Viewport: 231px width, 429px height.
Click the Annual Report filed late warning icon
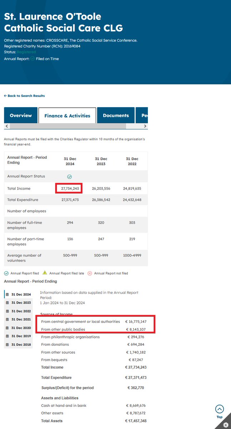(x=45, y=273)
